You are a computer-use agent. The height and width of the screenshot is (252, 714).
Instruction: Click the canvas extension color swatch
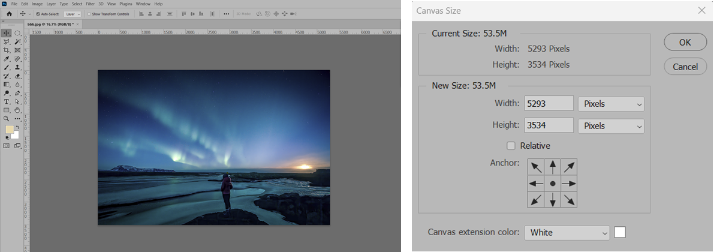[x=620, y=232]
